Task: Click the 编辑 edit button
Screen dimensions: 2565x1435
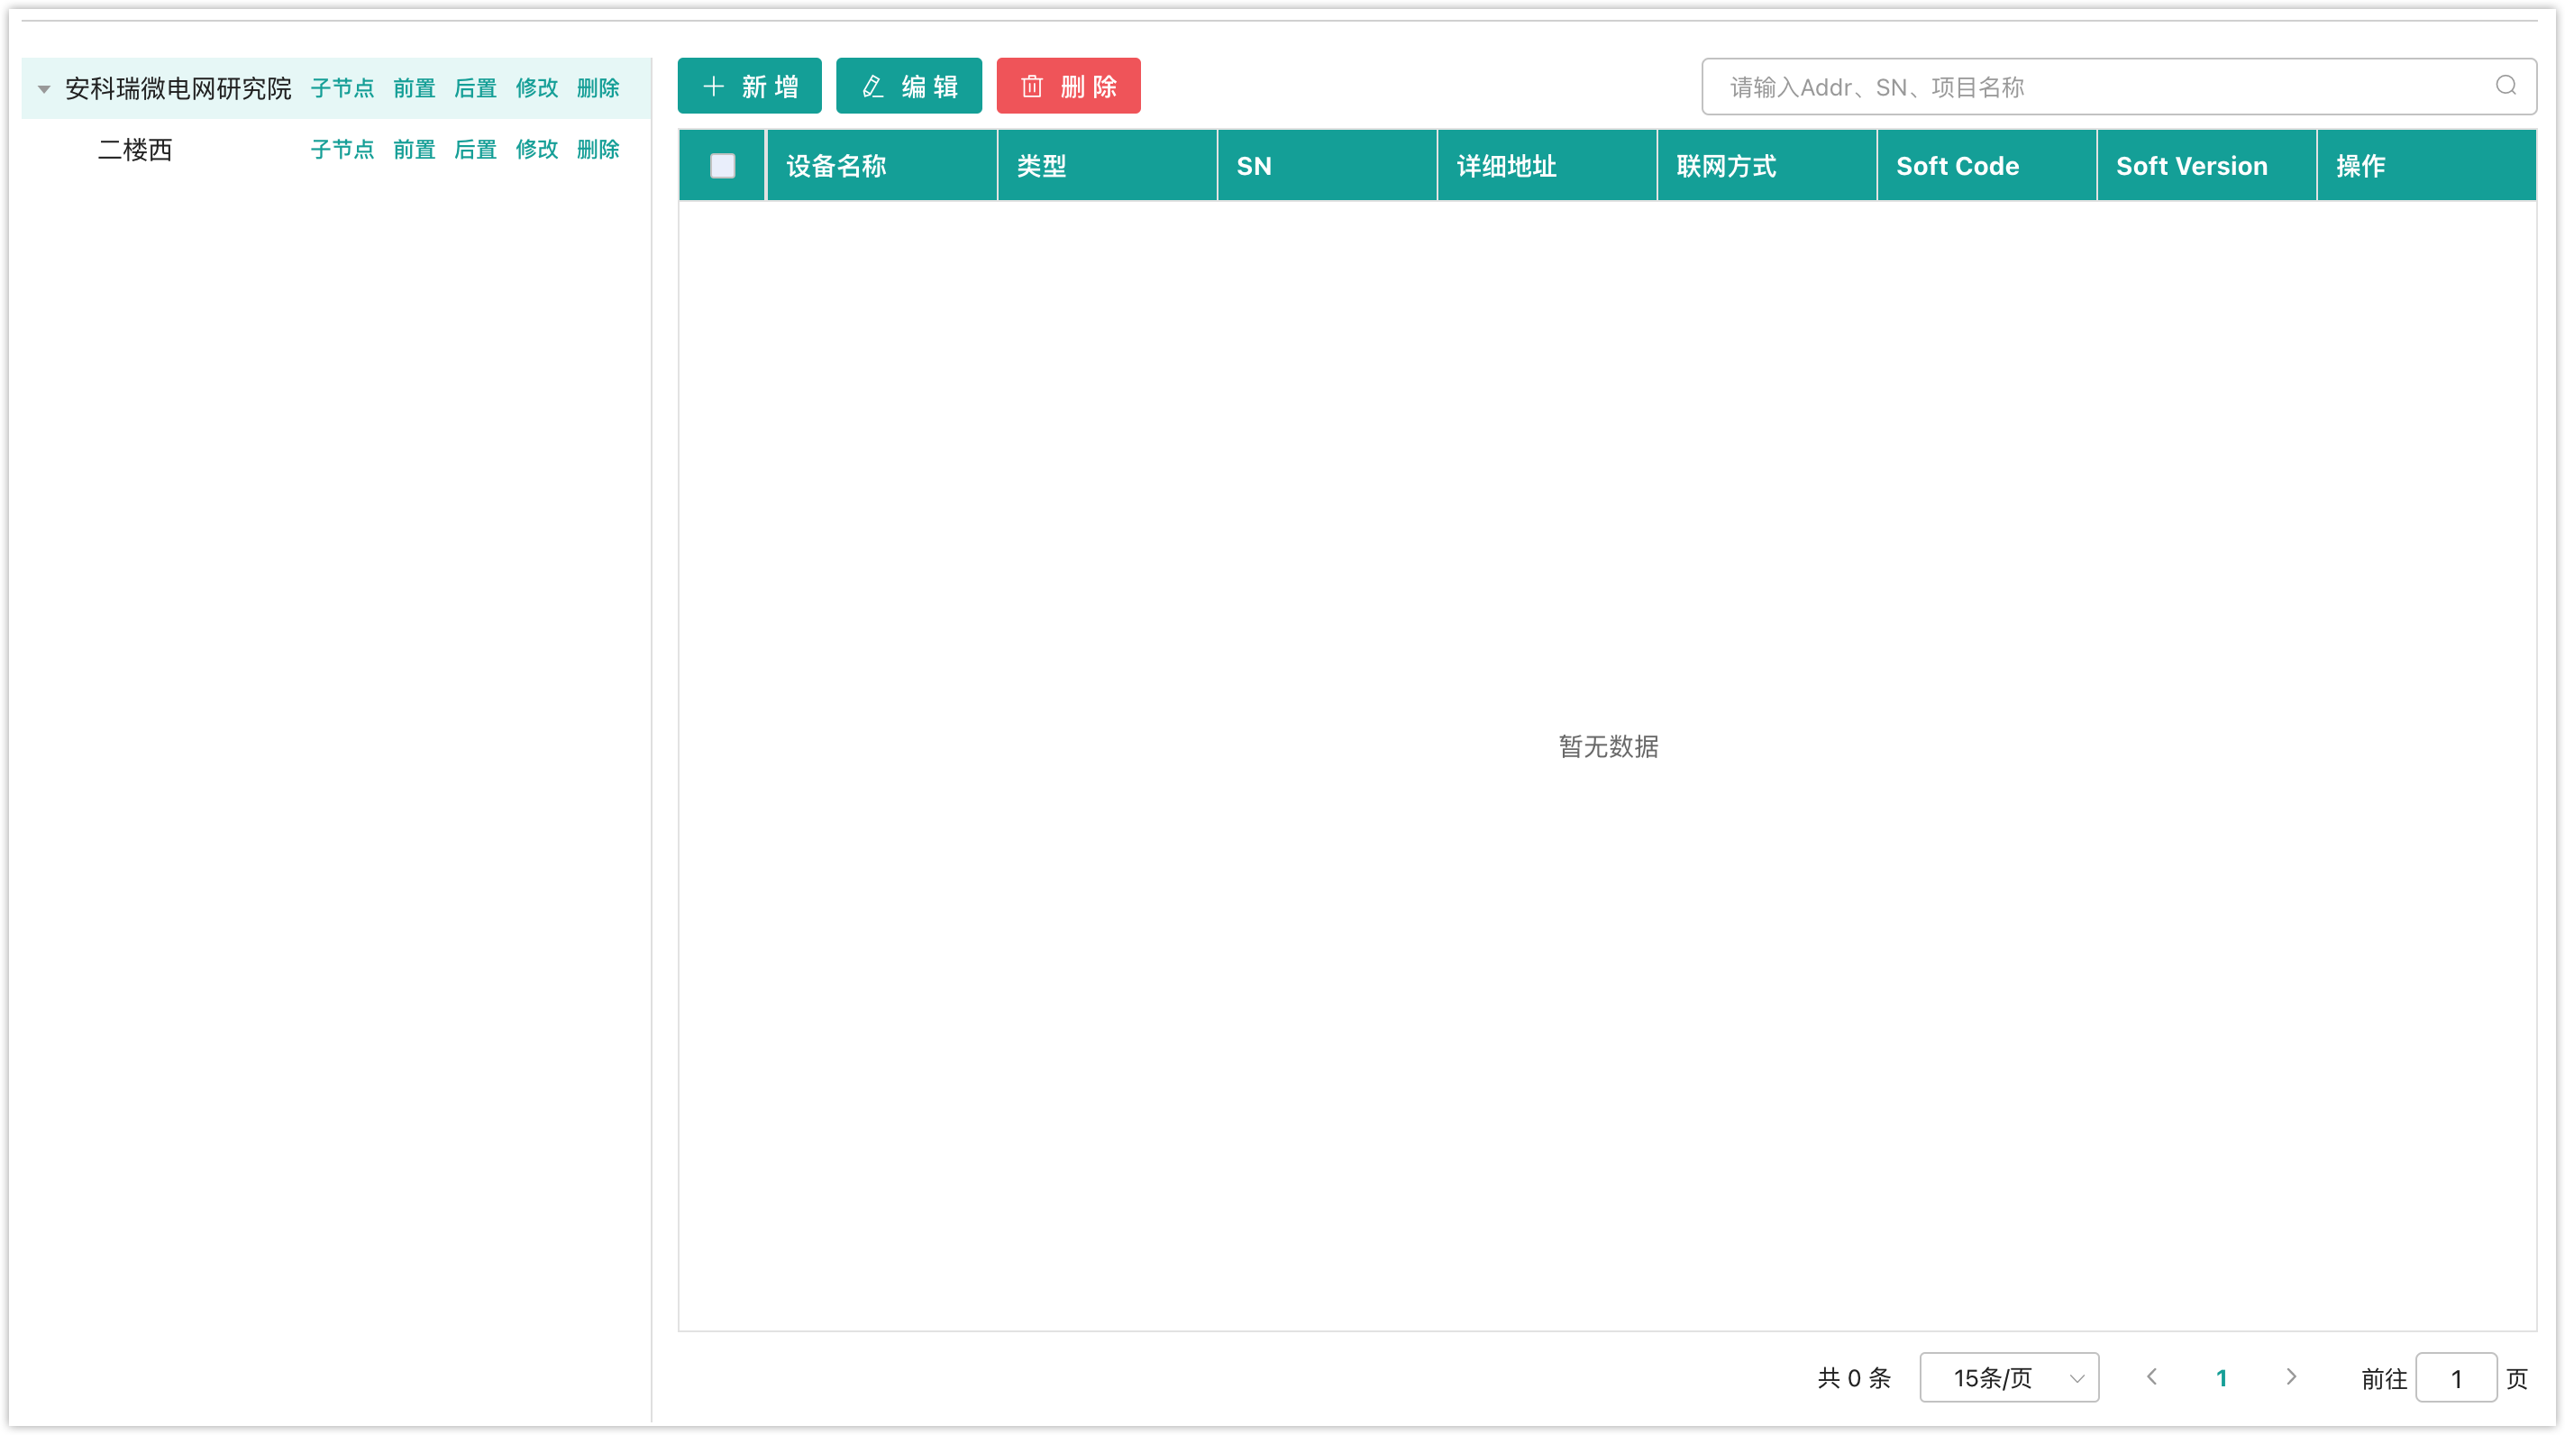Action: [909, 87]
